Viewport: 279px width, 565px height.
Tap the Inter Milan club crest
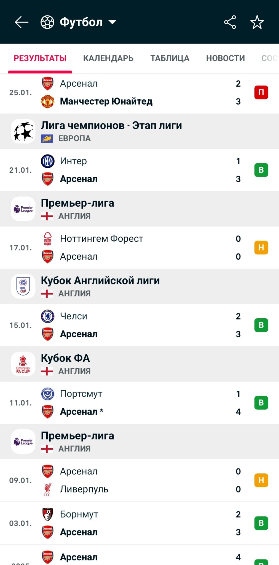pos(48,161)
